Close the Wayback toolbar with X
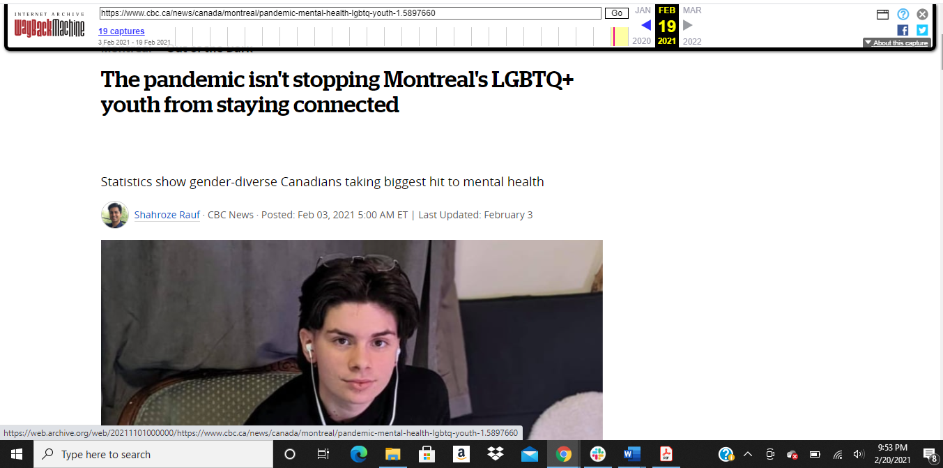 [922, 14]
